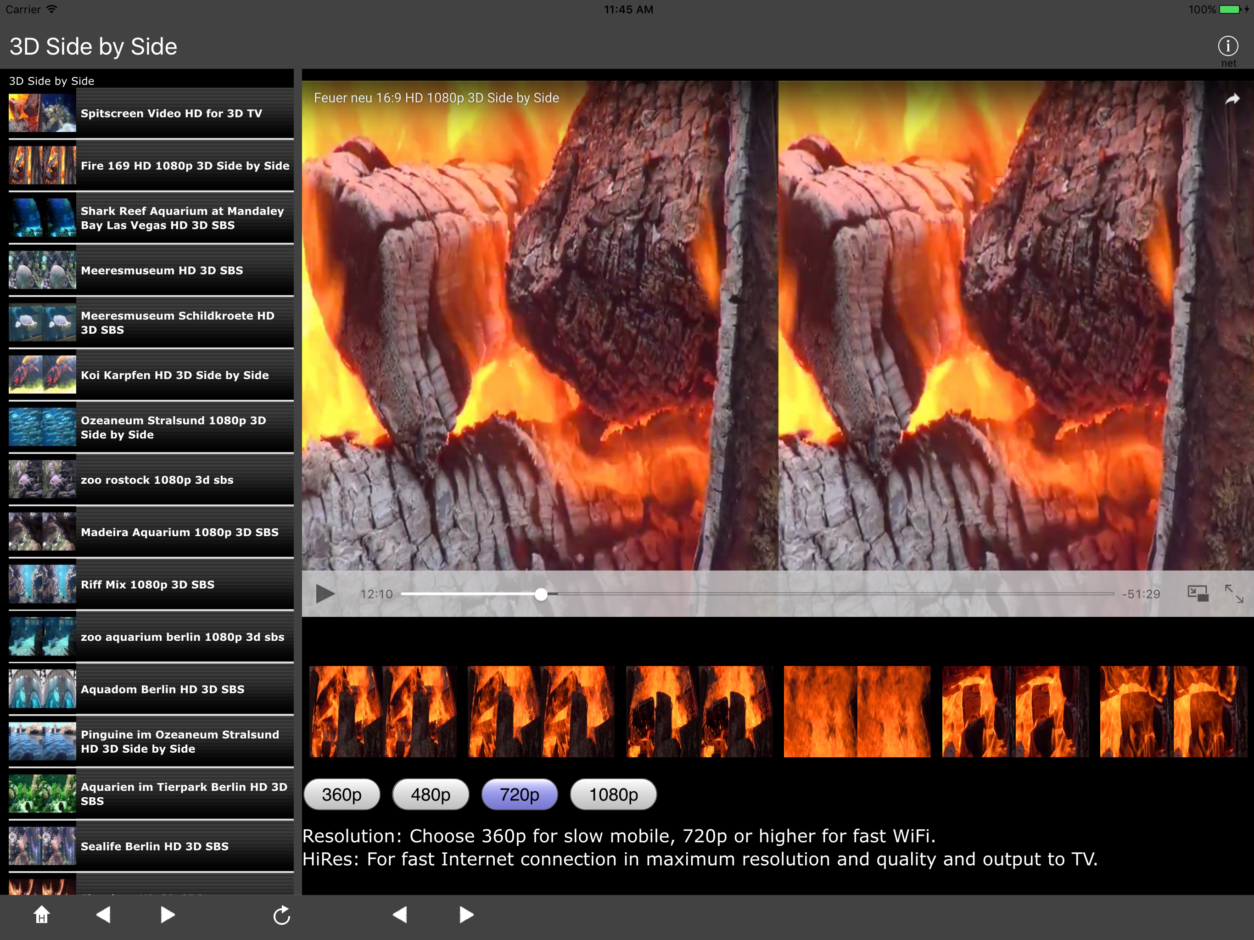1254x940 pixels.
Task: Click the video progress slider knob
Action: (541, 593)
